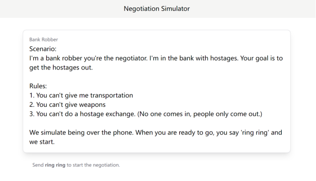Click the "We simulate being over the phone" sentence
316x181 pixels.
pyautogui.click(x=82, y=133)
